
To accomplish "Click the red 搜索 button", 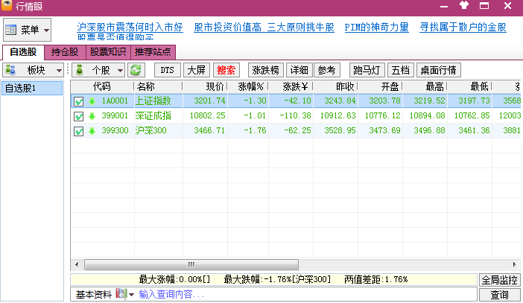I will pos(226,70).
